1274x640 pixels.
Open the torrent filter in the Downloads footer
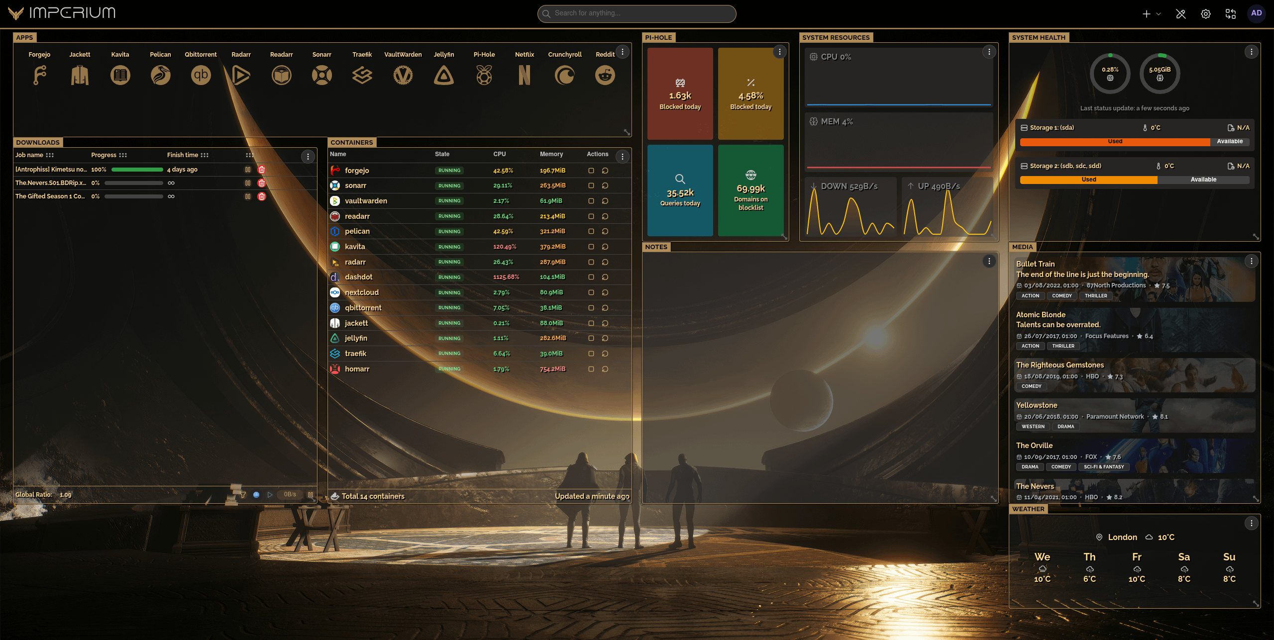(243, 494)
